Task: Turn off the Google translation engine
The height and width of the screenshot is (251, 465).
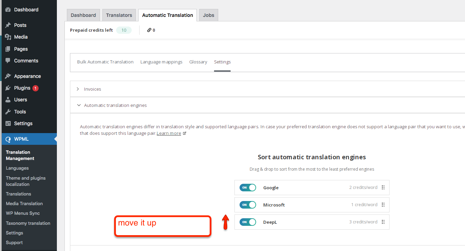Action: (x=248, y=188)
